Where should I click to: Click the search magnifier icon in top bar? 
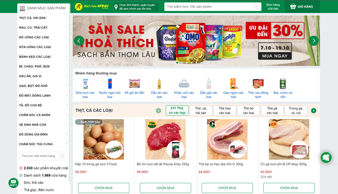[256, 7]
